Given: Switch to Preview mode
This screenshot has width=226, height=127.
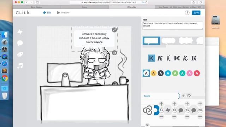Looking at the screenshot, I should tap(63, 13).
